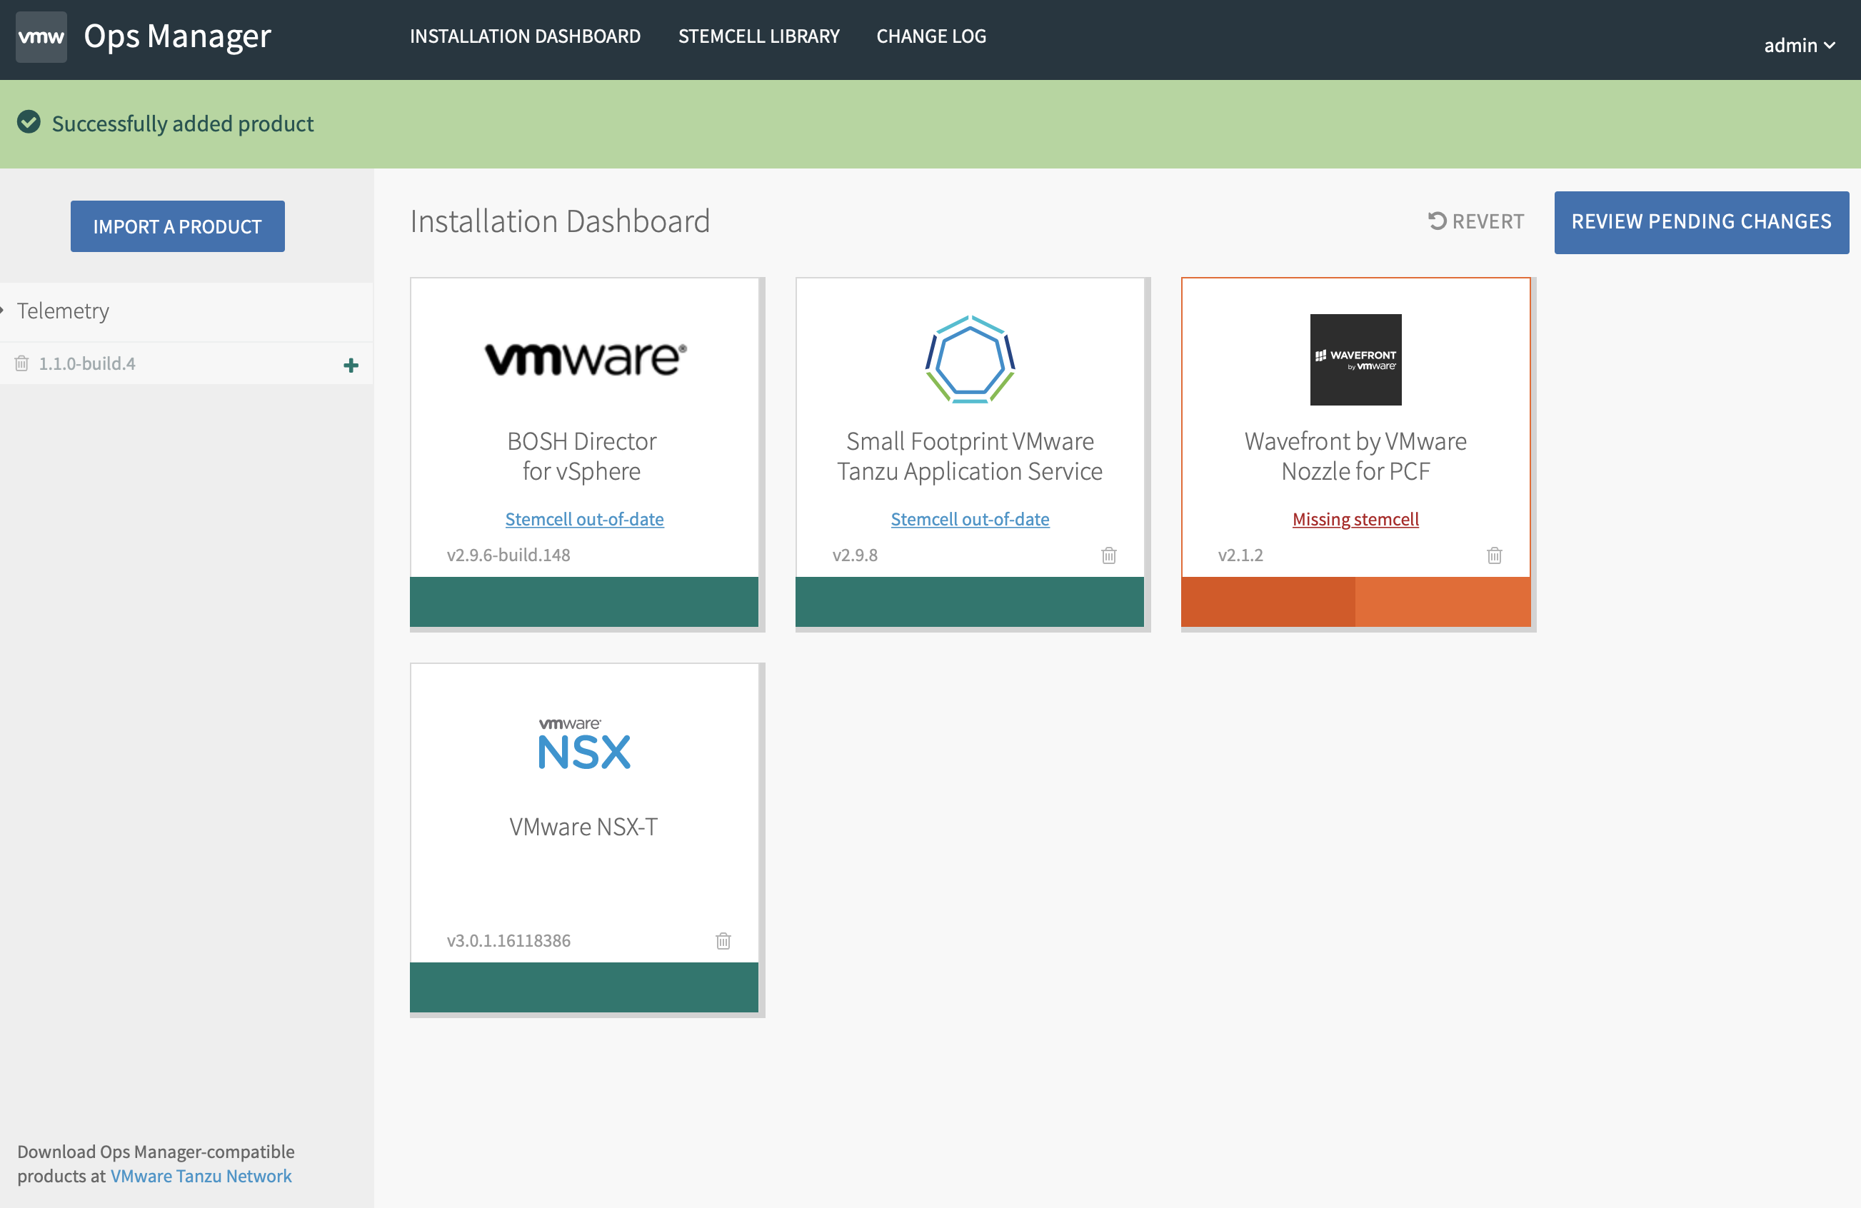Click the Wavefront logo on tile
1861x1208 pixels.
1356,360
